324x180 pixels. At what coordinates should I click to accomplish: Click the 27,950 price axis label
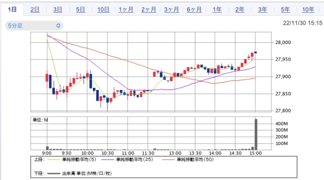(x=283, y=60)
